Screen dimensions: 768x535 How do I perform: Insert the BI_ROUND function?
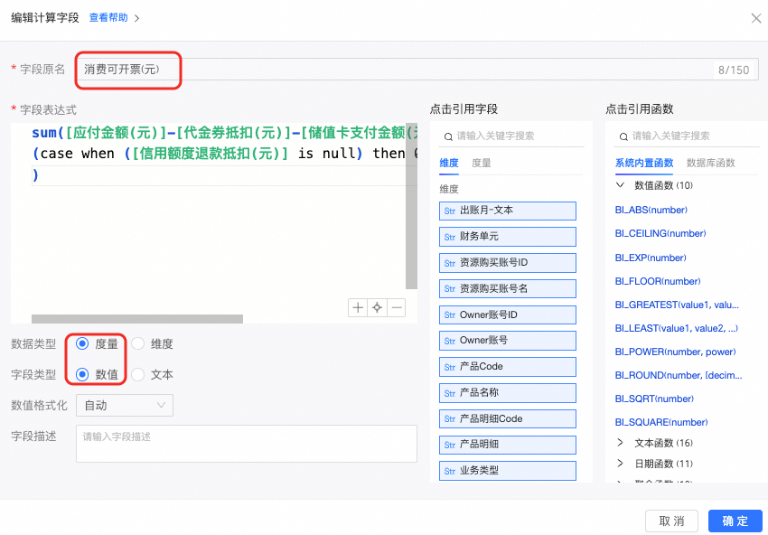(x=679, y=375)
